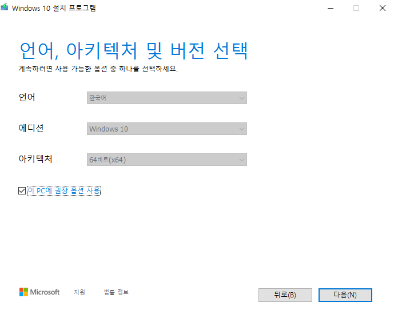The image size is (394, 314).
Task: Open the 에디션 Windows 10 dropdown
Action: (x=167, y=129)
